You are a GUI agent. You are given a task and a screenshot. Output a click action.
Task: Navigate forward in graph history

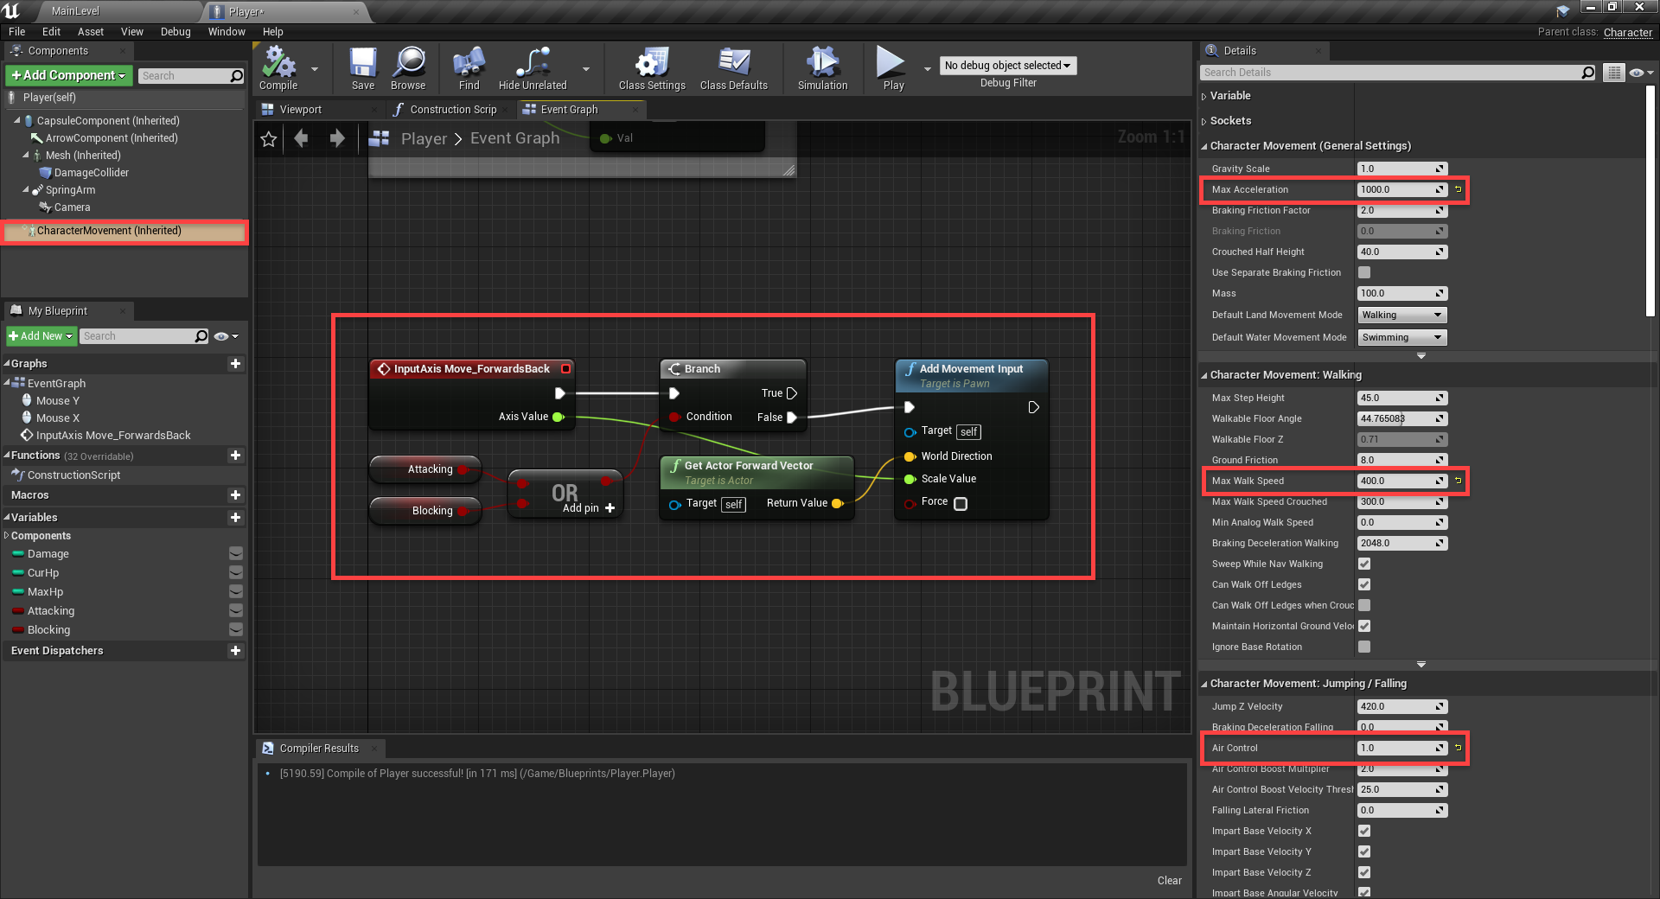pos(337,138)
